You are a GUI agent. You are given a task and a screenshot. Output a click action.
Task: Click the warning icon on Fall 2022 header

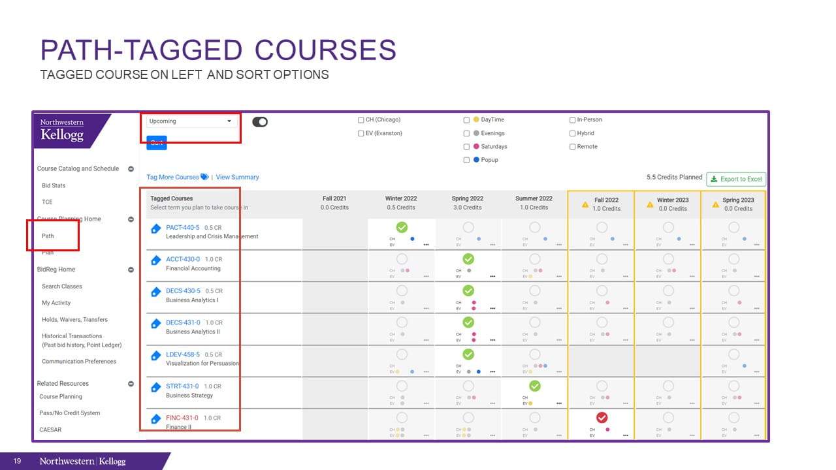[x=585, y=204]
